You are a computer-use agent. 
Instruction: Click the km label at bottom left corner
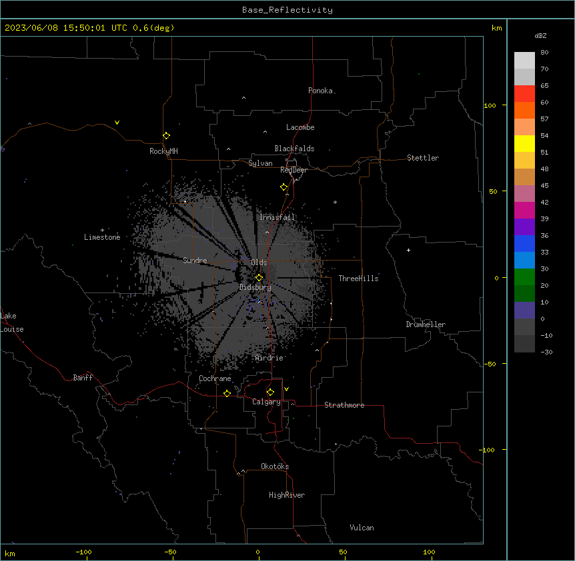coord(10,553)
